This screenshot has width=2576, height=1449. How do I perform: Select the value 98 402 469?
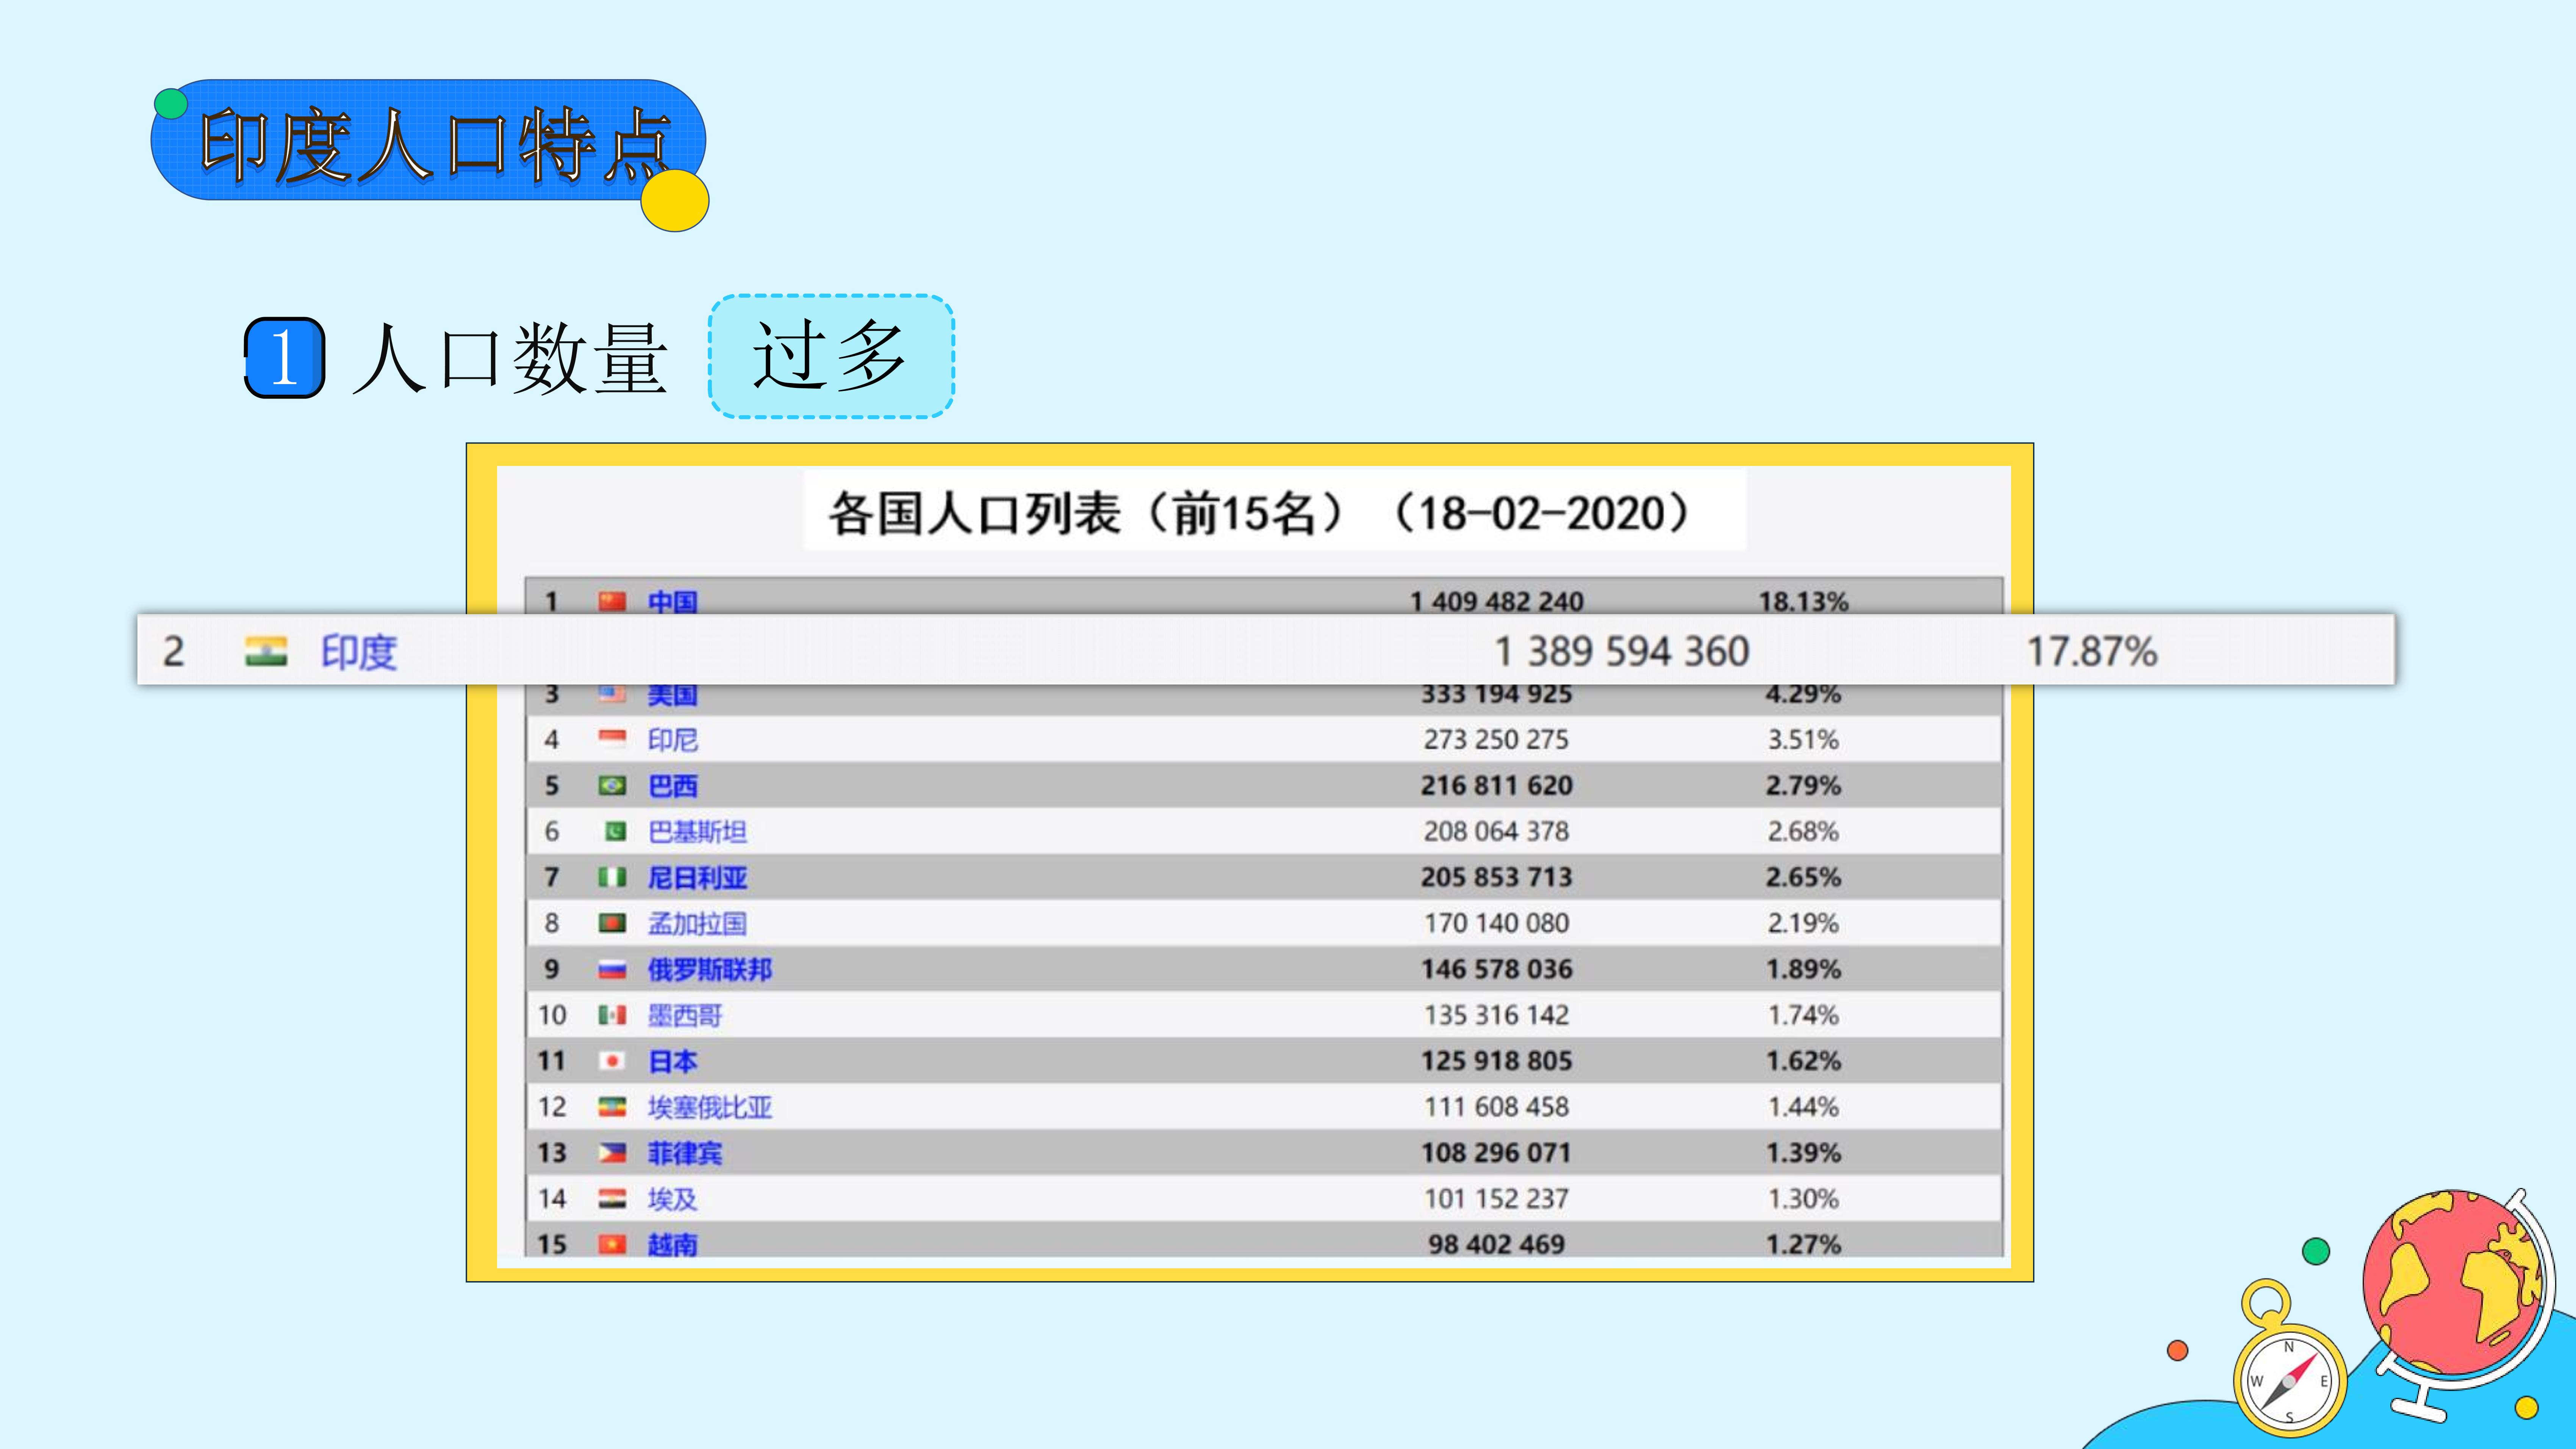click(x=1497, y=1245)
